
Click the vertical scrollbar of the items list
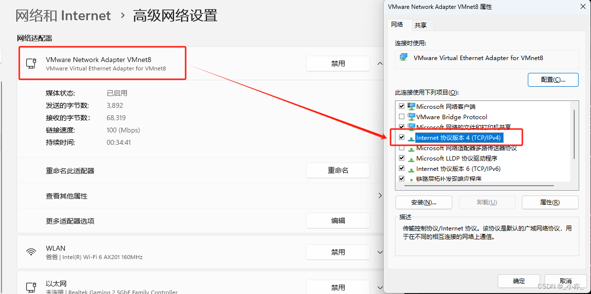(574, 134)
